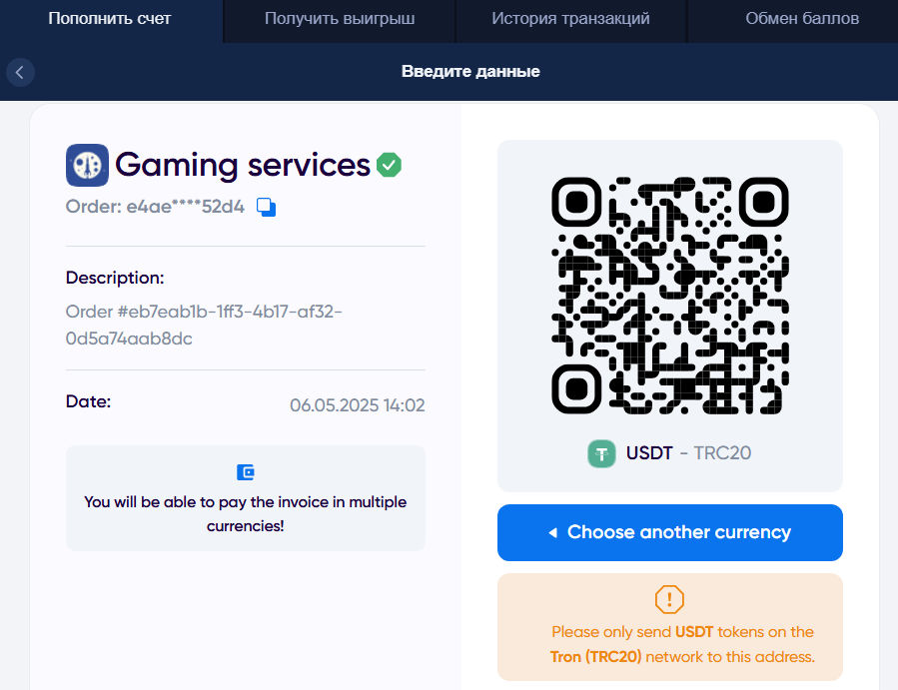Screen dimensions: 898x690
Task: Go to Обмен баллов tab
Action: 802,19
